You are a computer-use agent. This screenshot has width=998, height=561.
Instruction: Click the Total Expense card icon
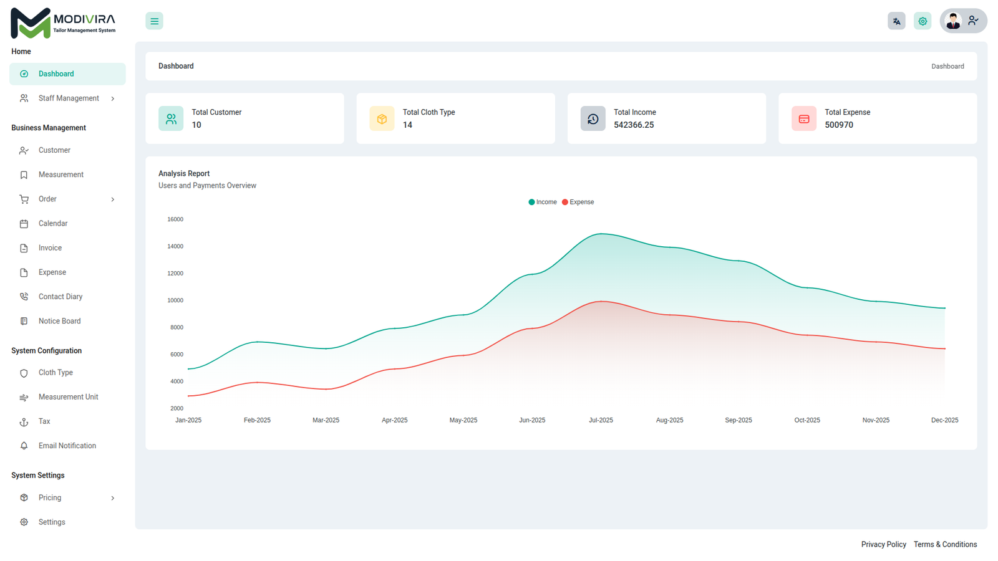[x=804, y=118]
